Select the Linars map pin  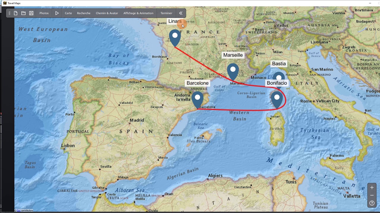tap(175, 38)
